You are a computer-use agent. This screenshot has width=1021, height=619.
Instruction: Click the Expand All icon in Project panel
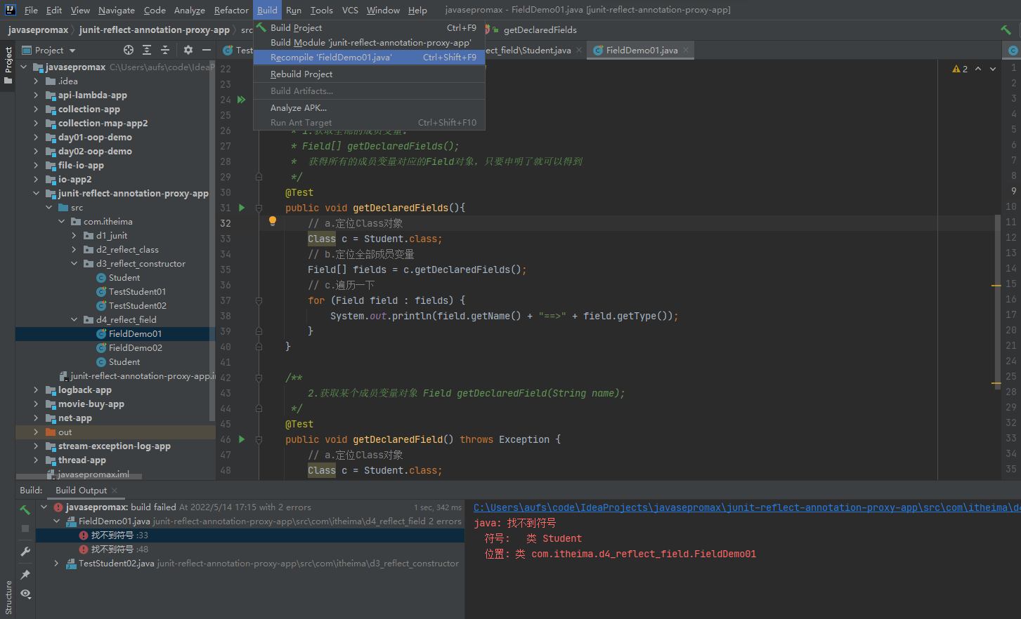coord(147,50)
